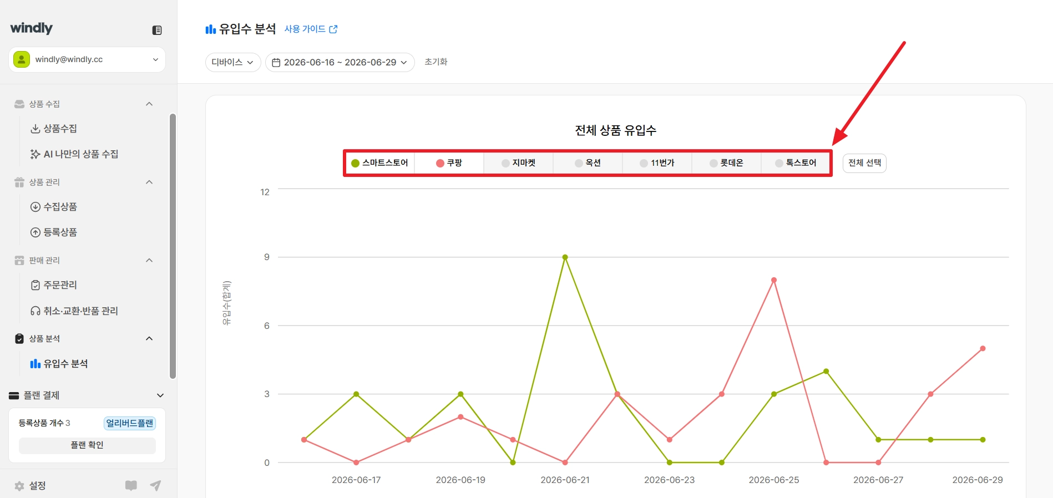The height and width of the screenshot is (498, 1053).
Task: Click the 전체 선택 button
Action: pos(864,163)
